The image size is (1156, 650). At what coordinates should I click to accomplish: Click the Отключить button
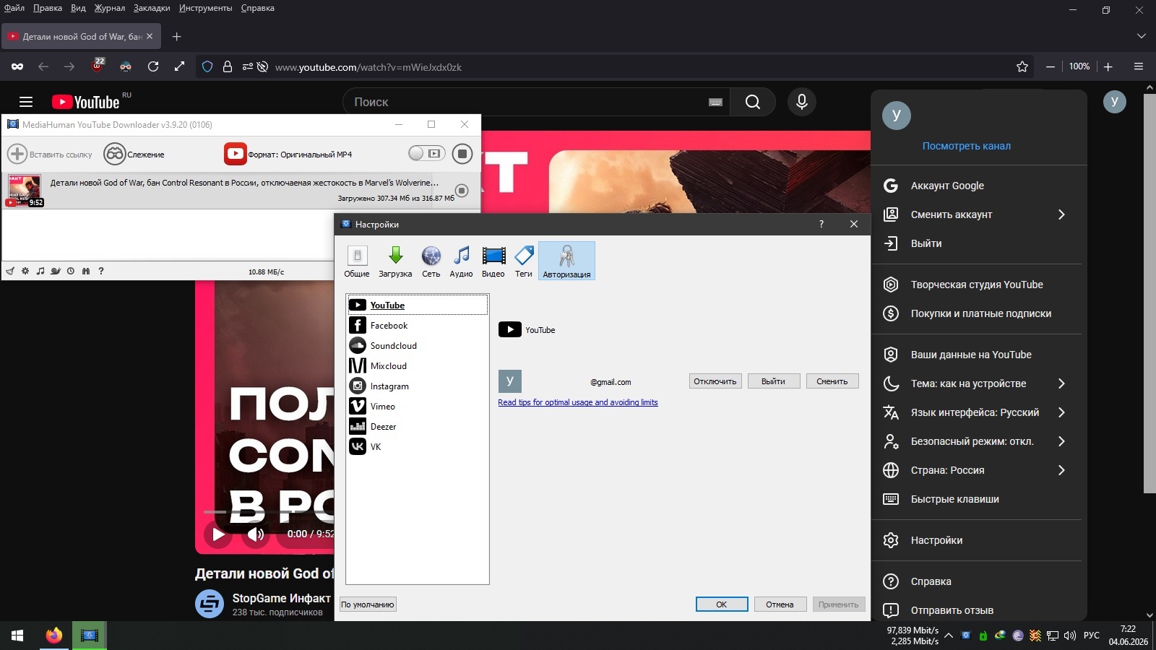click(715, 381)
